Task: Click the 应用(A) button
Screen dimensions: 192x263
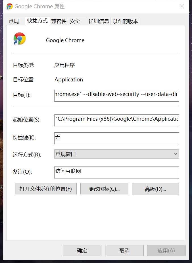Action: (x=166, y=250)
